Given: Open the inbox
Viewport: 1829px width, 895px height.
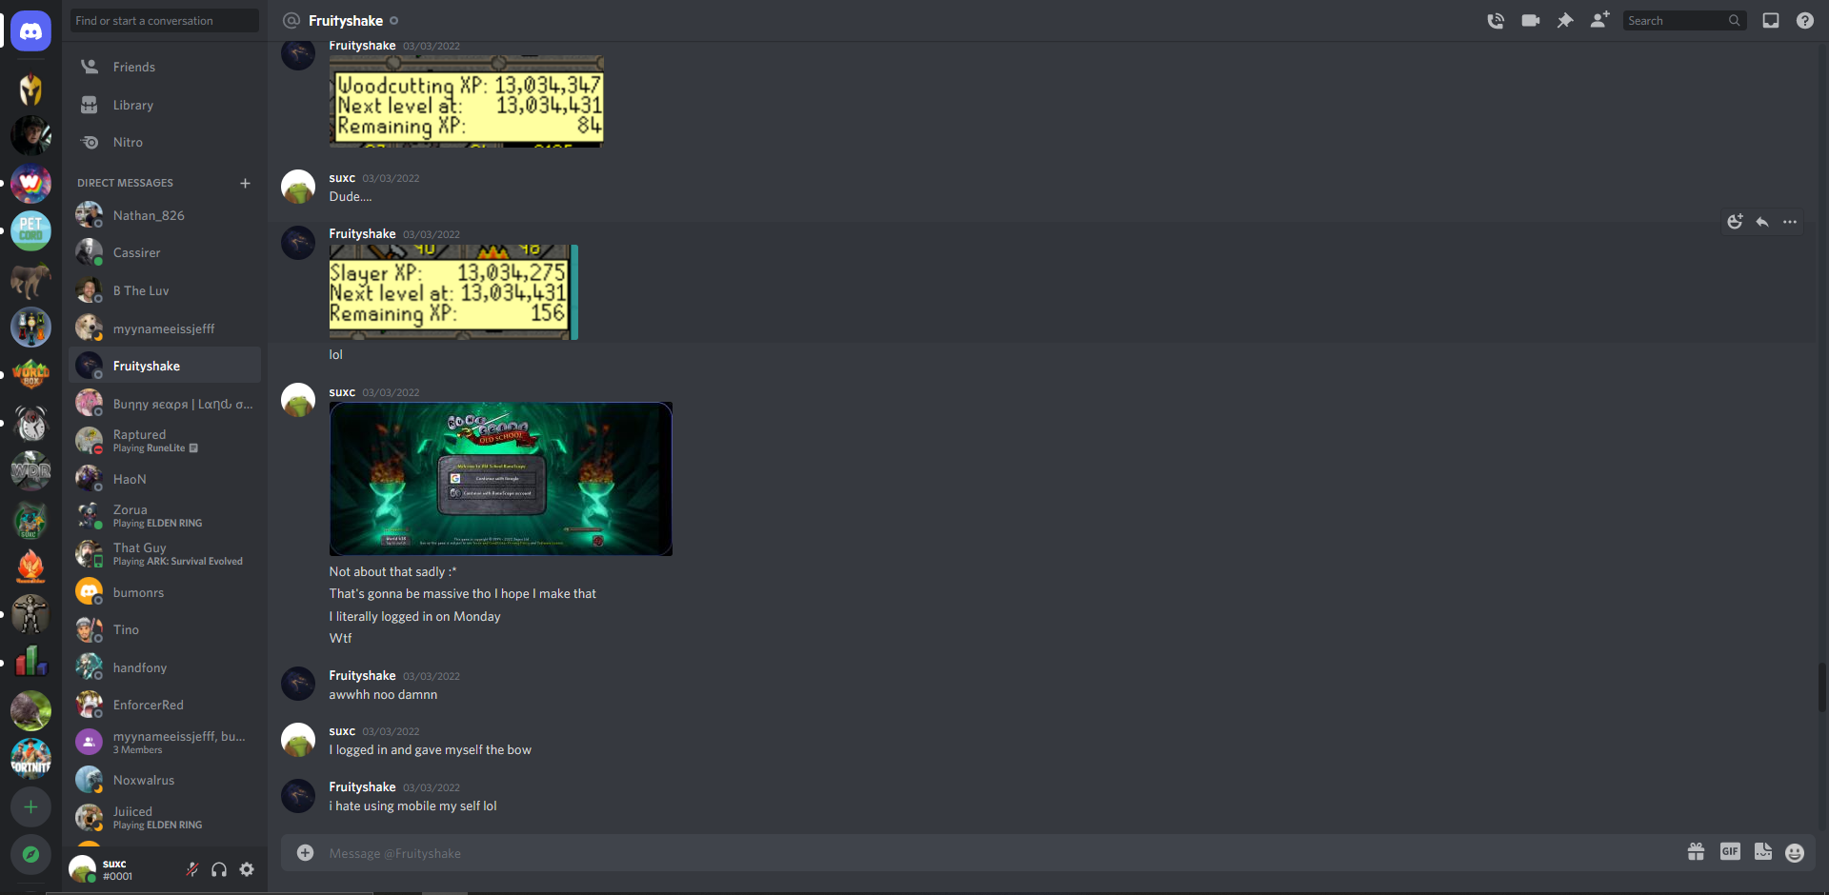Looking at the screenshot, I should coord(1771,20).
